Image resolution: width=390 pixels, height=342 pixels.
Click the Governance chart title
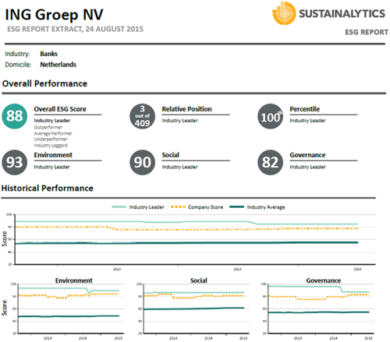click(x=324, y=280)
